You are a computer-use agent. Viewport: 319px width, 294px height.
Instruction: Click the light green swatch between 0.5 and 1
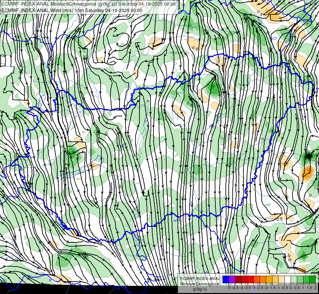[x=300, y=280]
